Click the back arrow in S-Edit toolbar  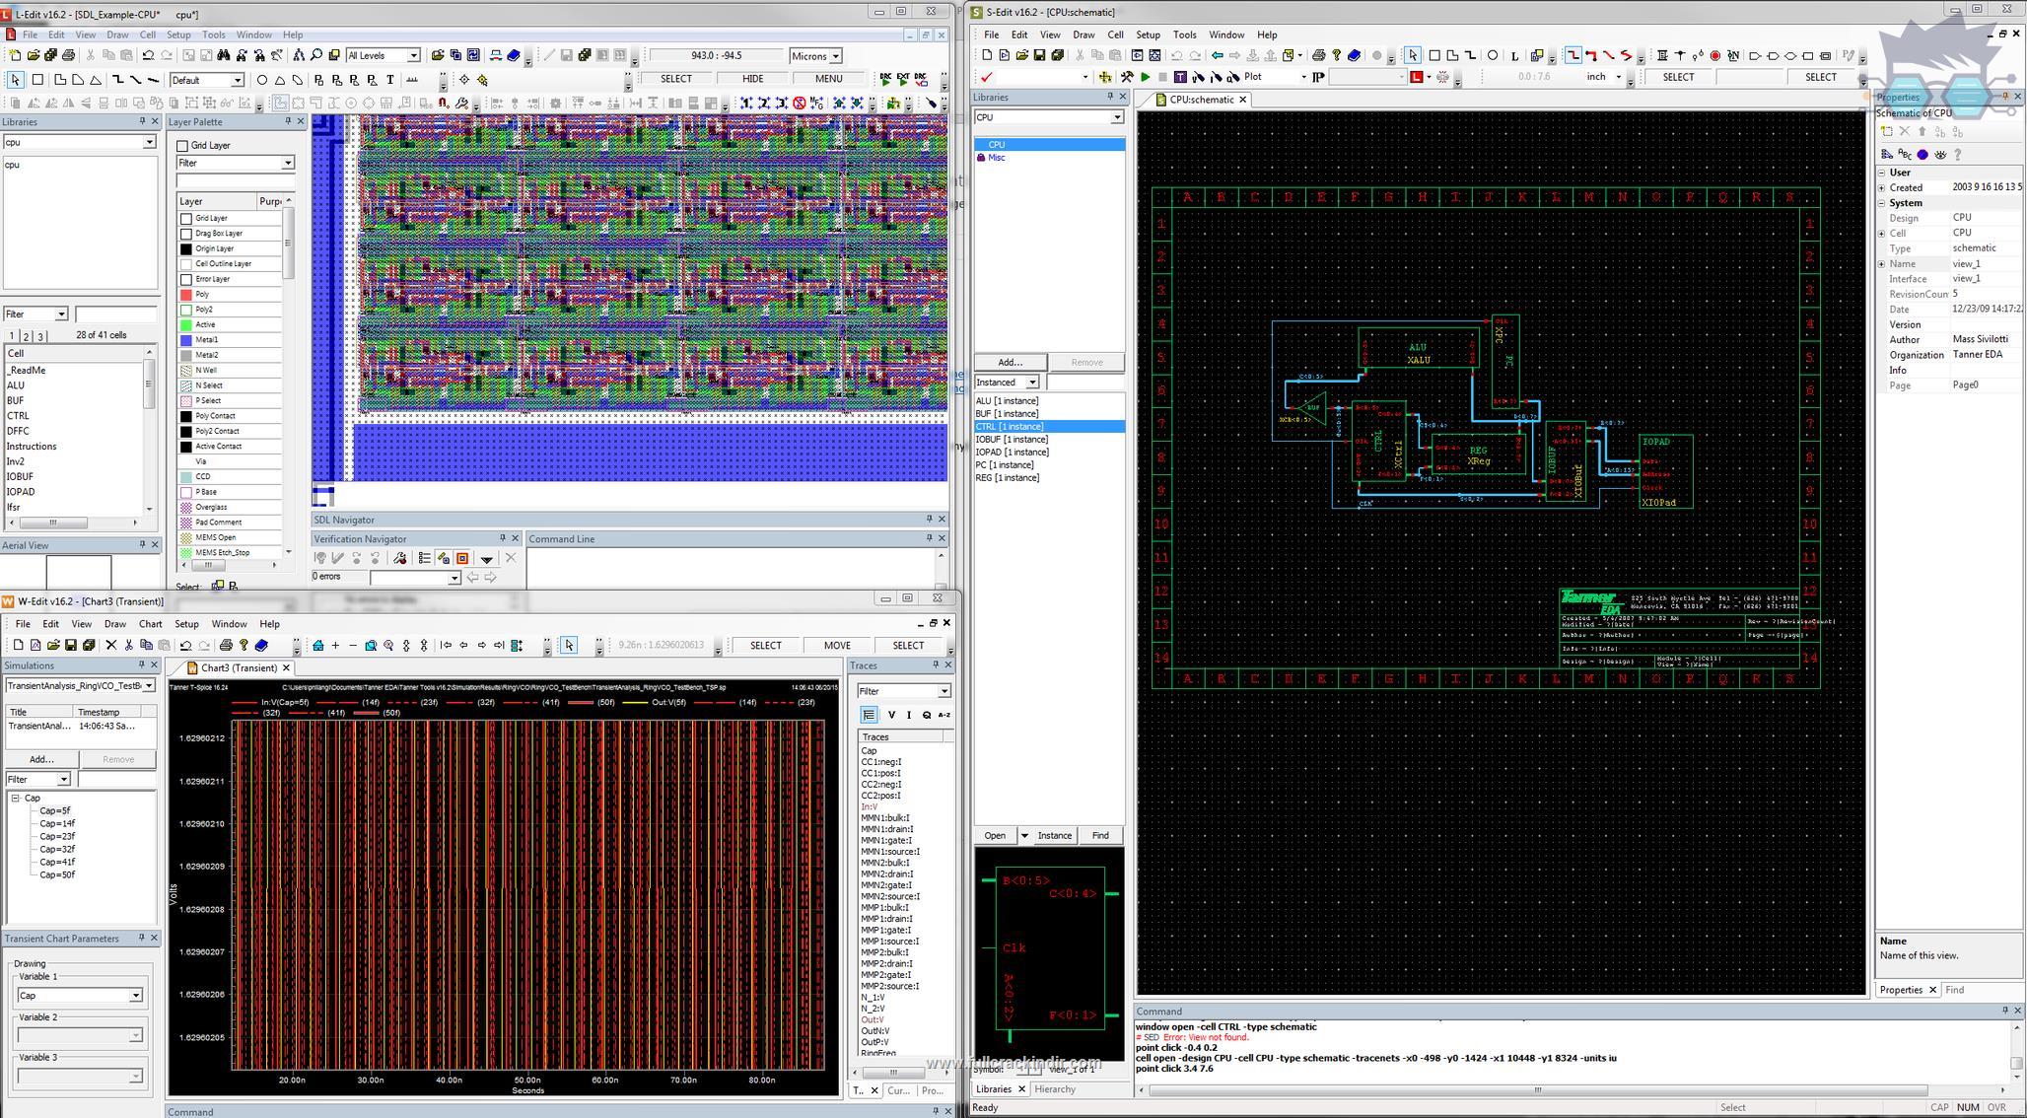tap(1217, 56)
